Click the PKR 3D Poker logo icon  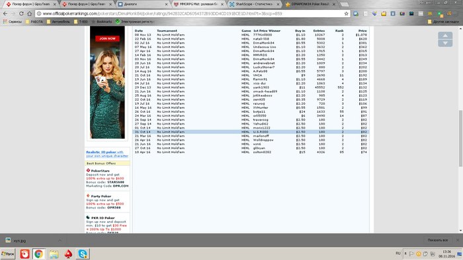88,218
